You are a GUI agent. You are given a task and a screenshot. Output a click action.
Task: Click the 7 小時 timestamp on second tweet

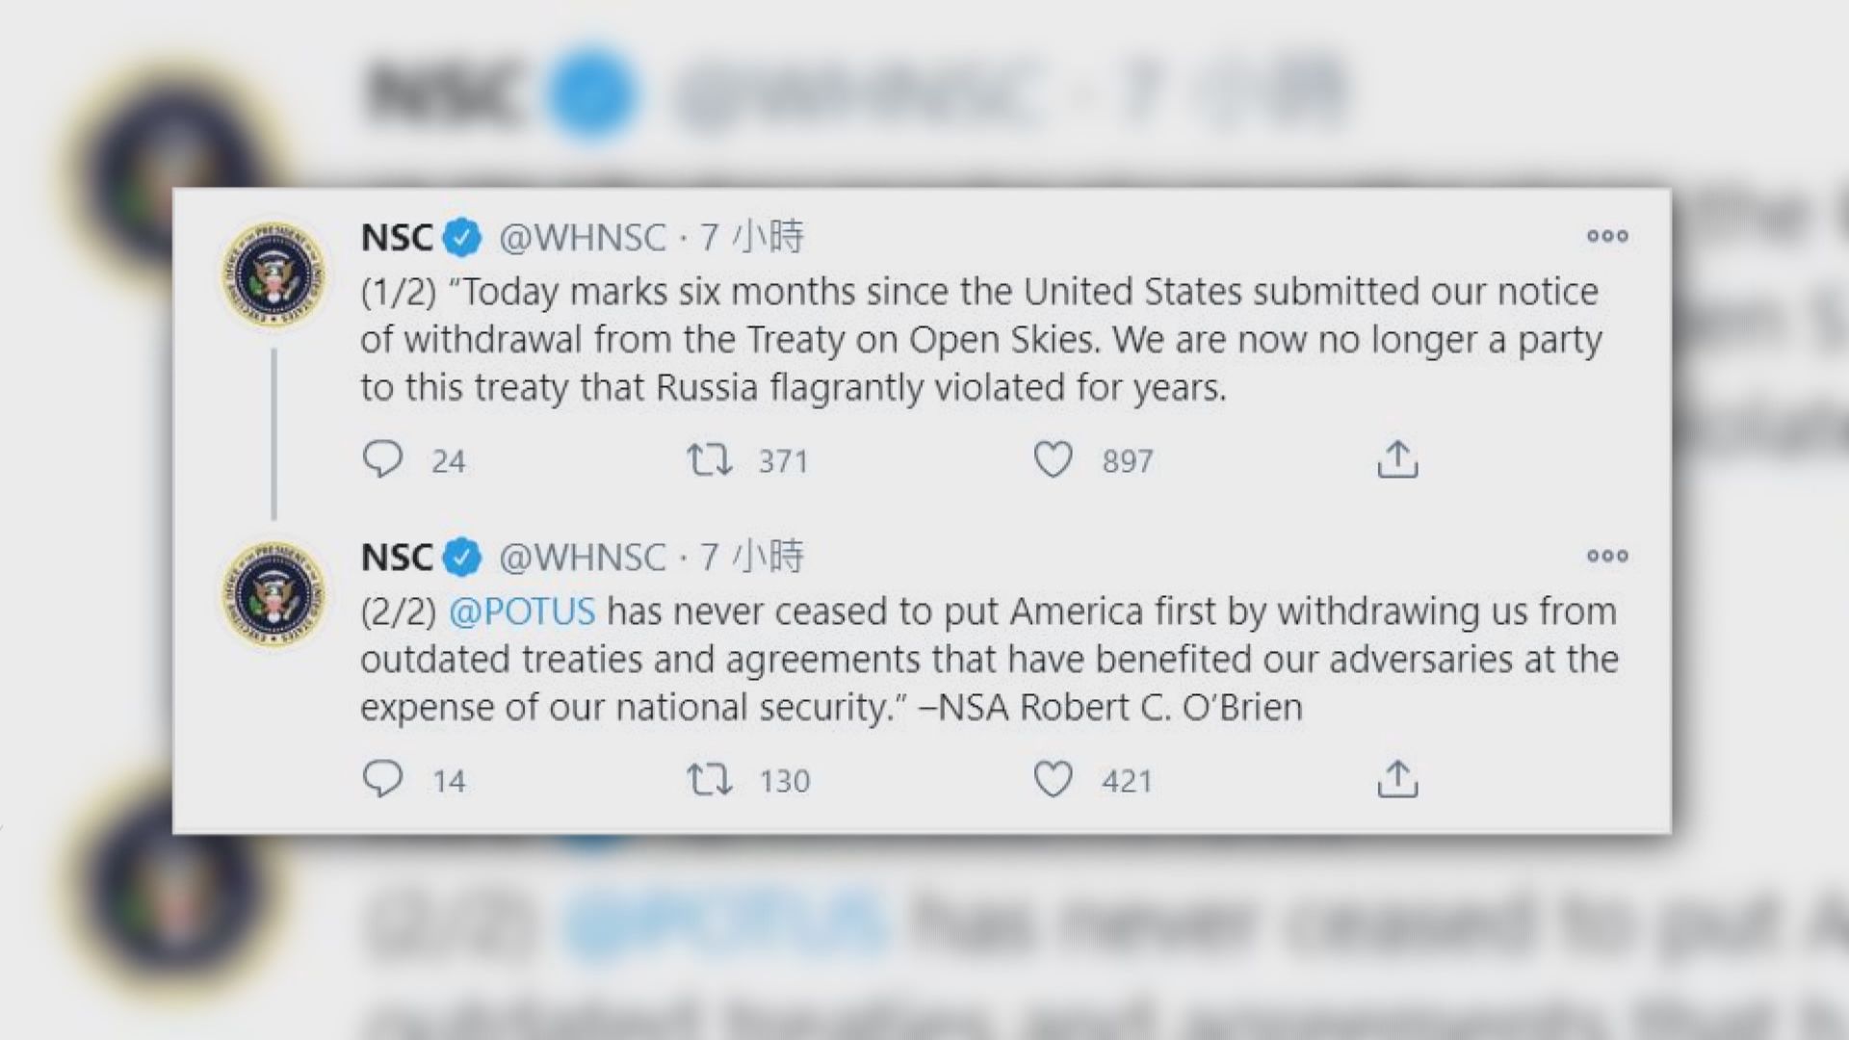point(752,558)
